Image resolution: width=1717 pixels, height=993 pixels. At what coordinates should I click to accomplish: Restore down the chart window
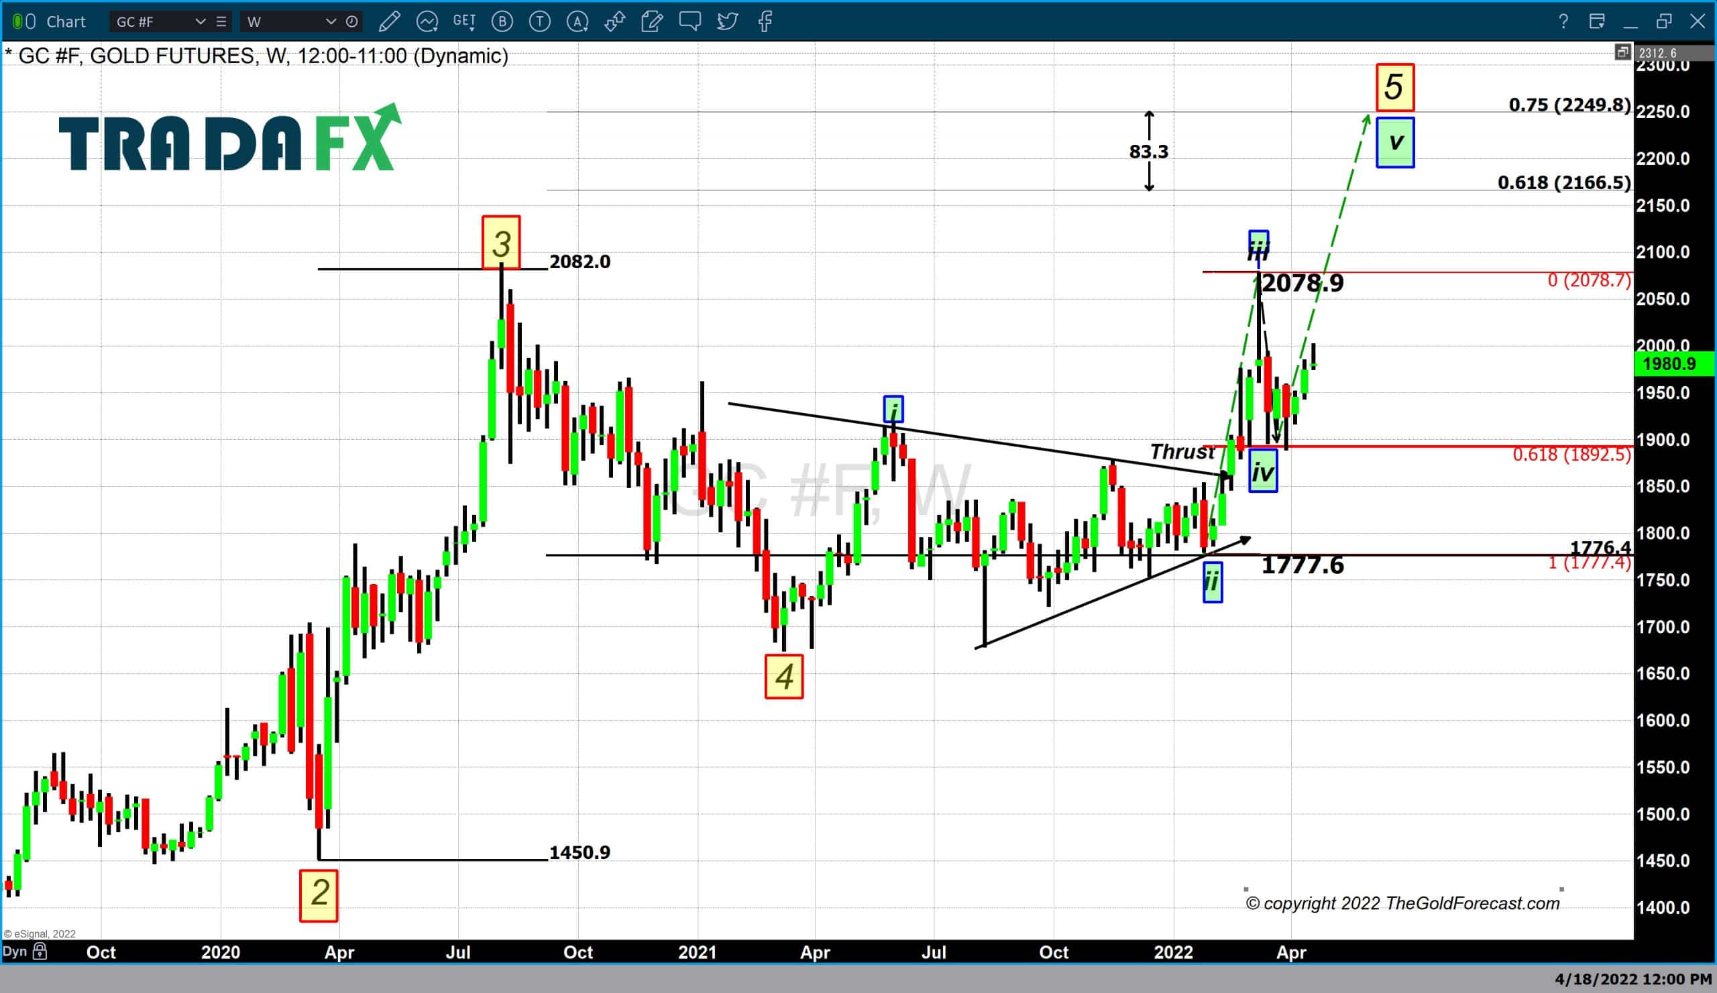tap(1664, 22)
